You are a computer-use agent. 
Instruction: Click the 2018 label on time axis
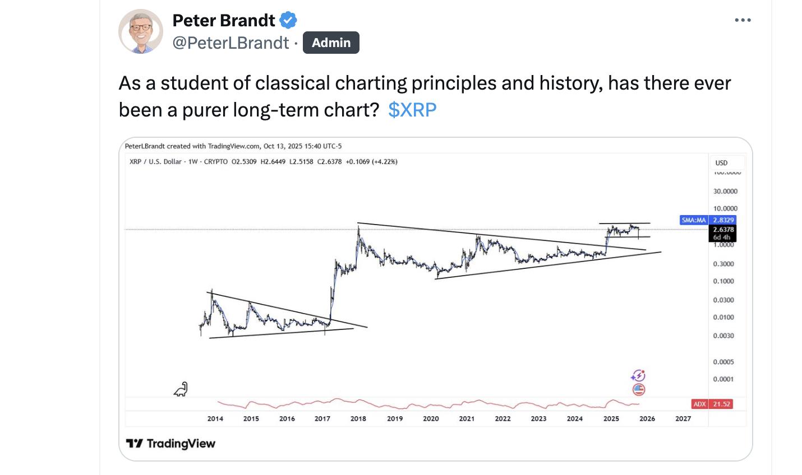coord(358,418)
